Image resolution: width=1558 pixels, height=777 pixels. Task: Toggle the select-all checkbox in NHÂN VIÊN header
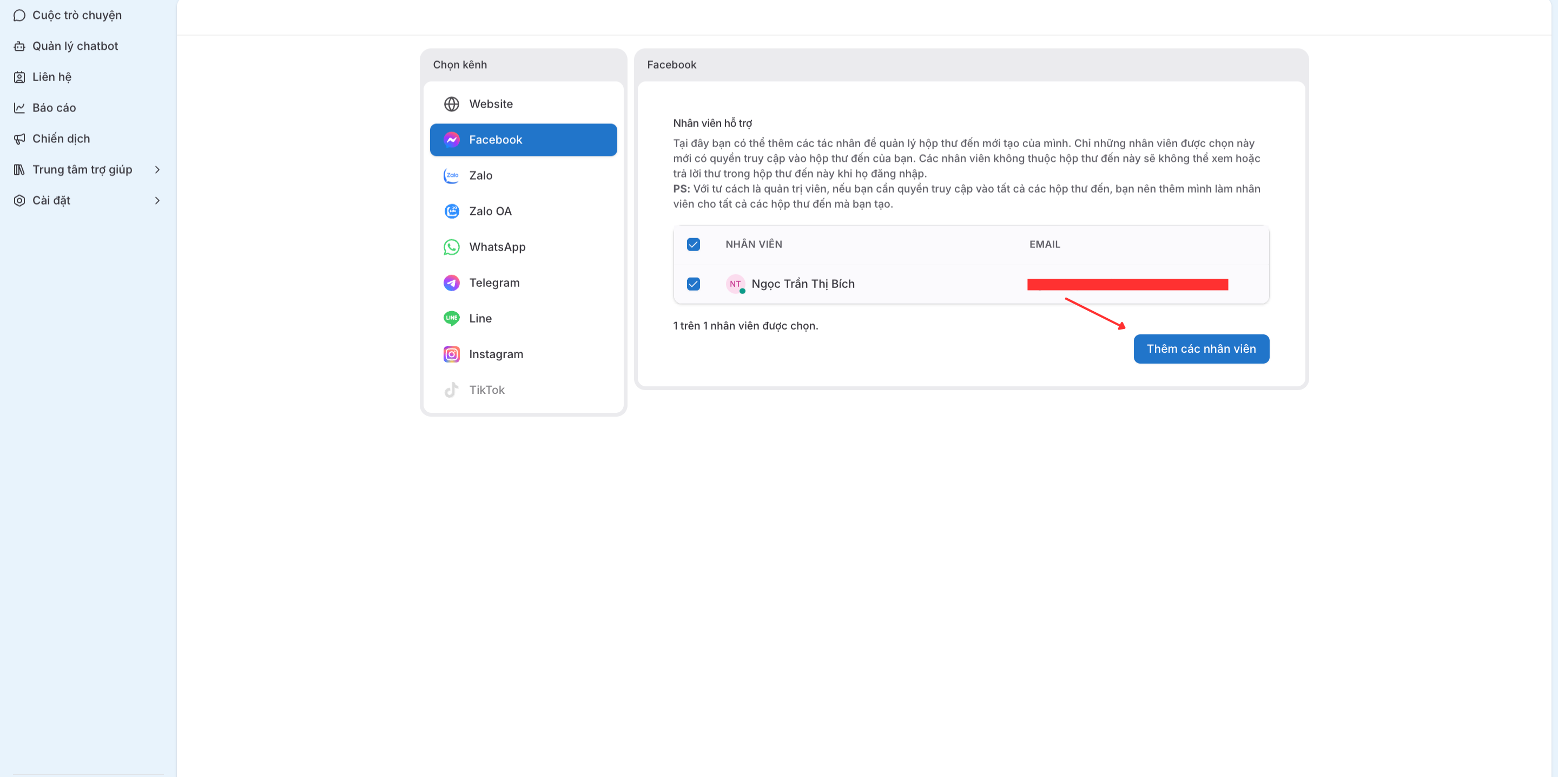tap(693, 245)
